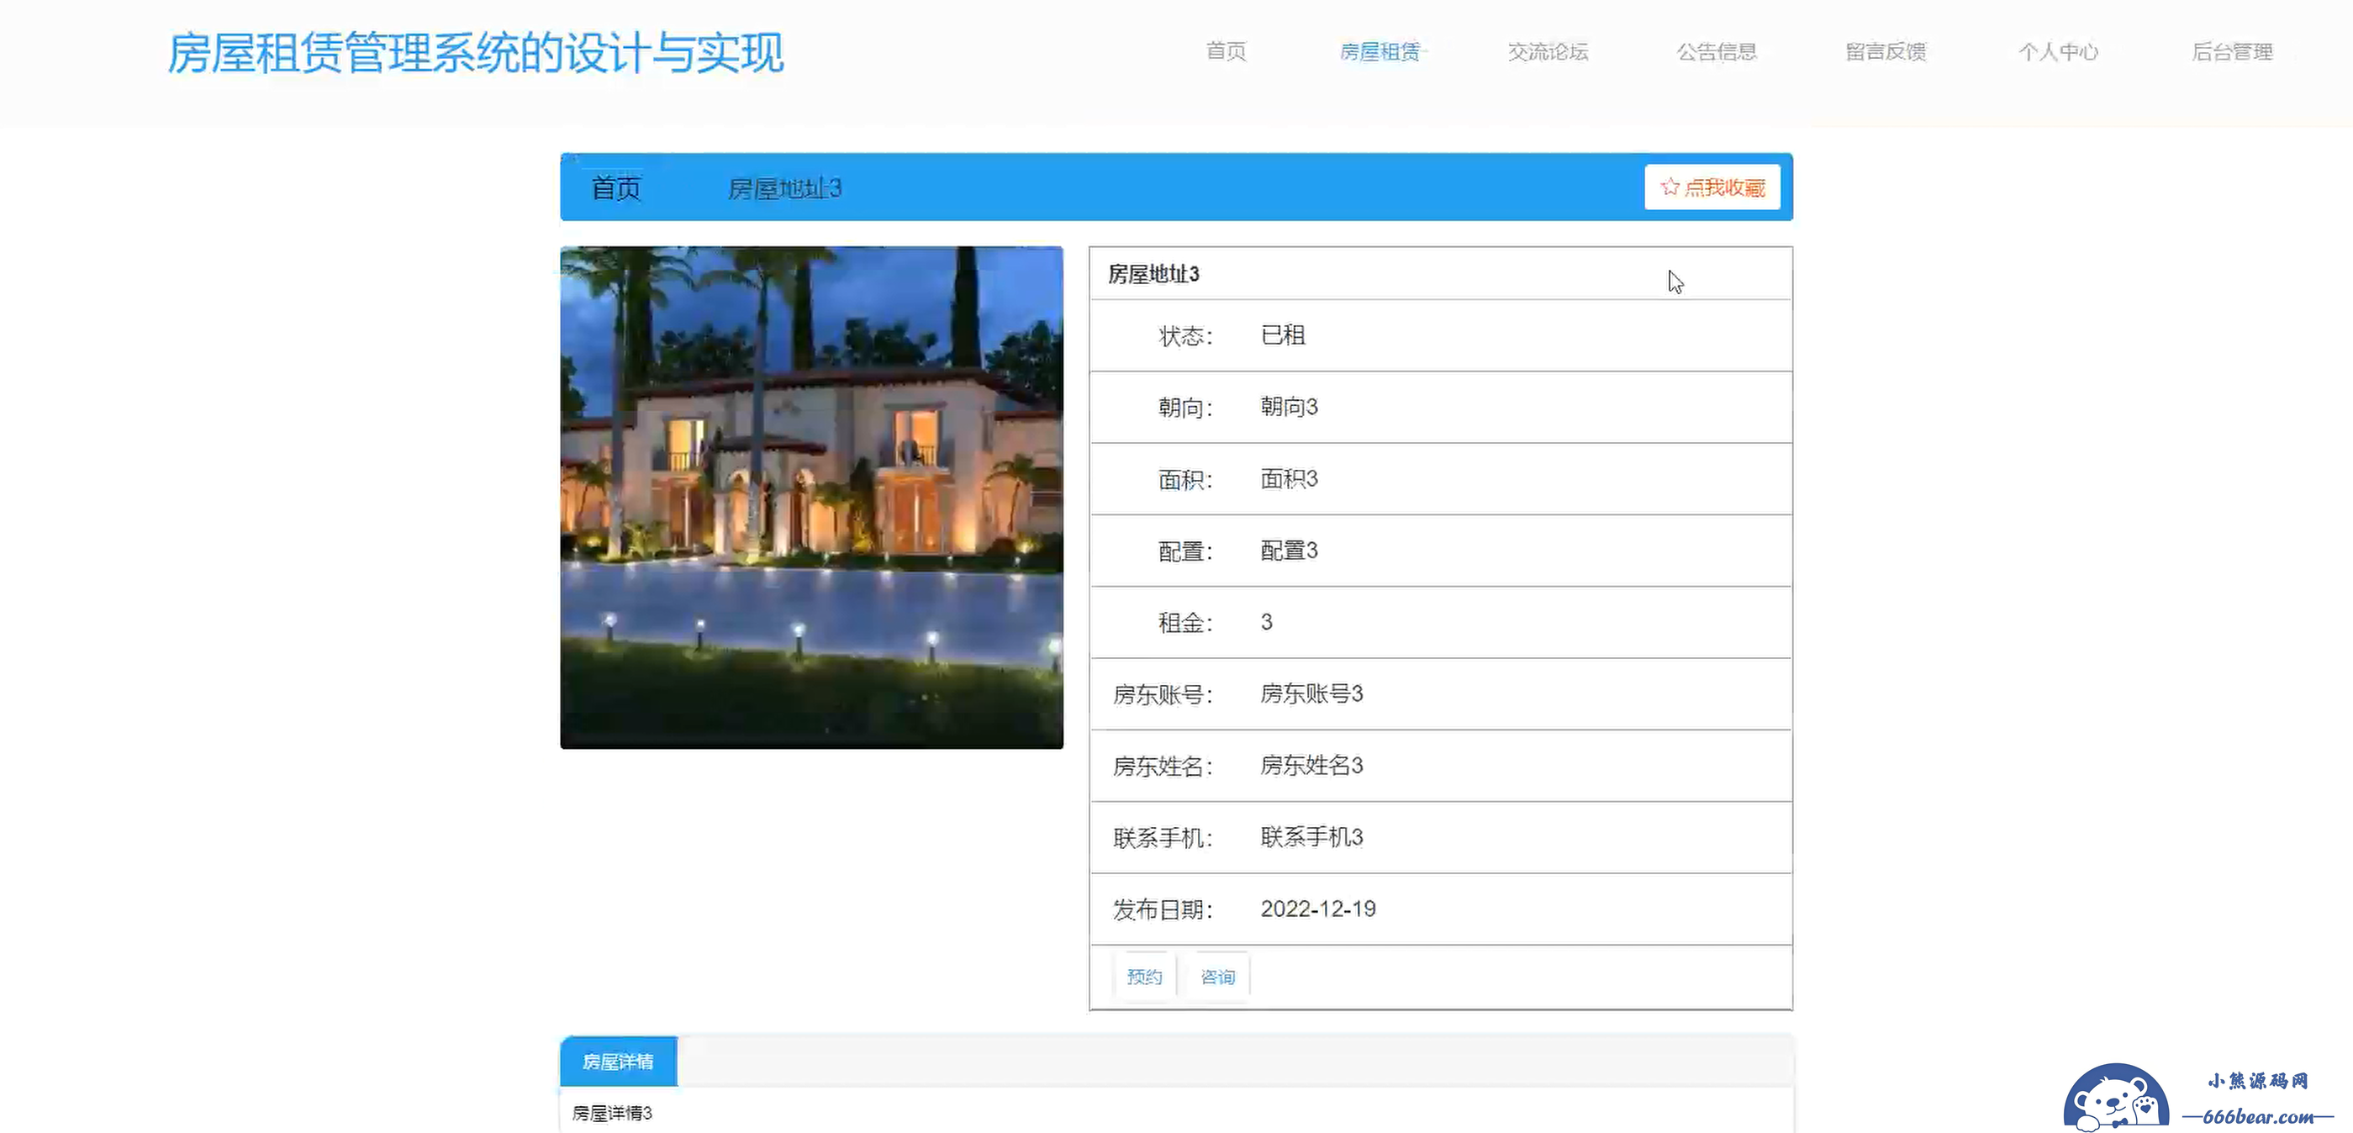The width and height of the screenshot is (2353, 1133).
Task: Click the 咨询 button
Action: (x=1217, y=977)
